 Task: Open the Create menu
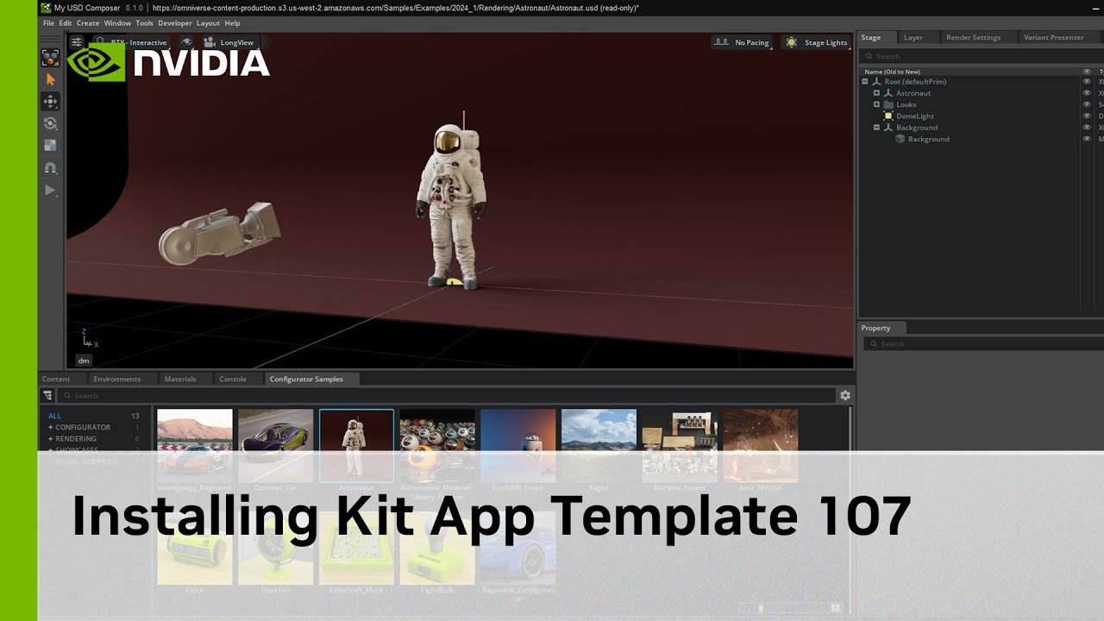(x=88, y=23)
